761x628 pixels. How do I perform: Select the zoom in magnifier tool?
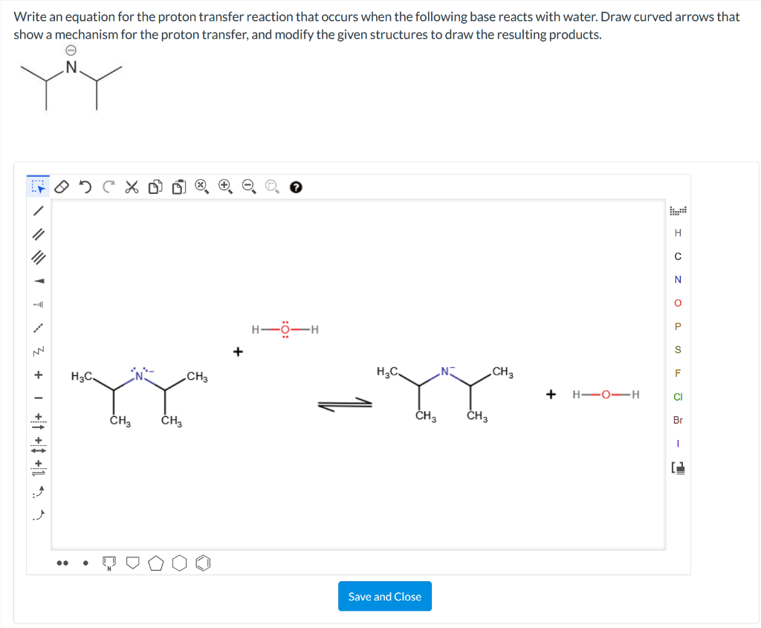point(224,187)
